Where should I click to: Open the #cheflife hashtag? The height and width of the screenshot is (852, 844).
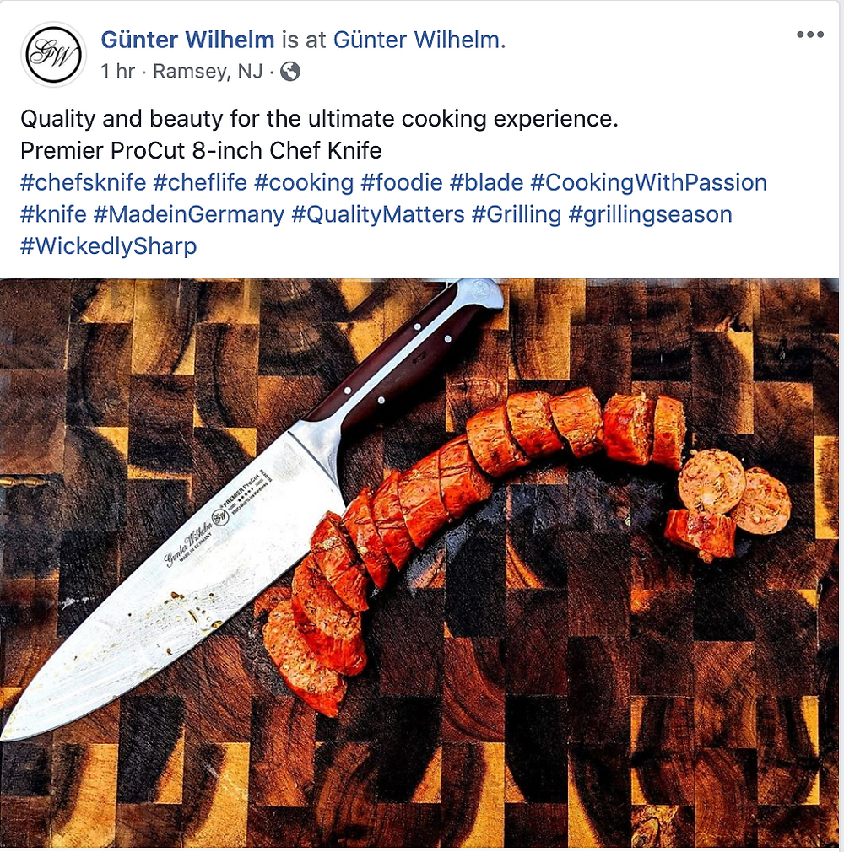[200, 182]
